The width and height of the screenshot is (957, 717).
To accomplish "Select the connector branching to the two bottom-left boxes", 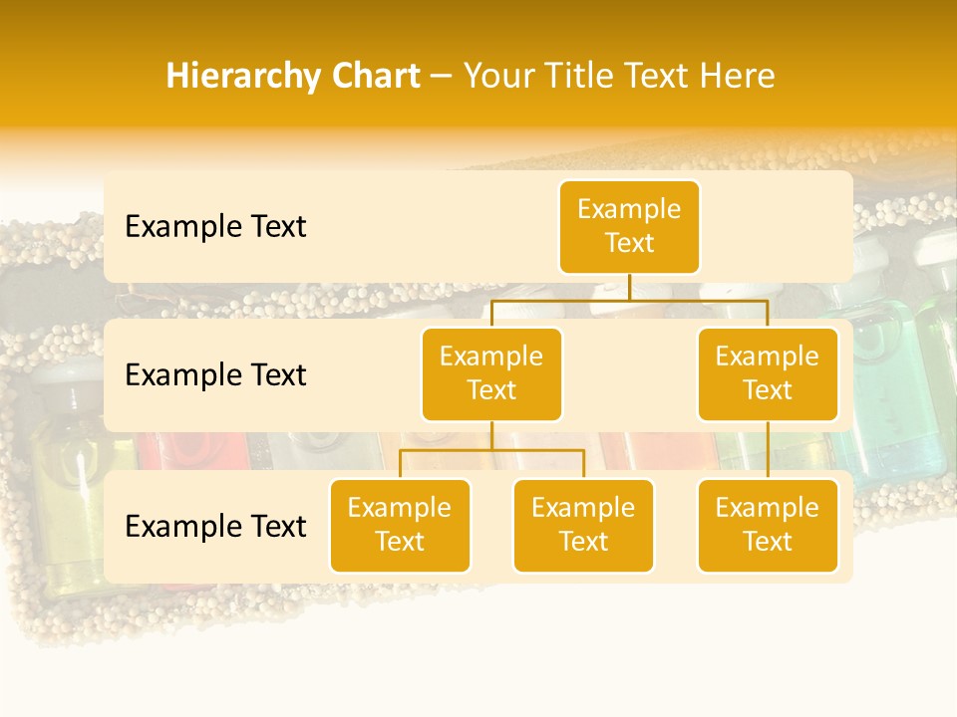I will [491, 450].
